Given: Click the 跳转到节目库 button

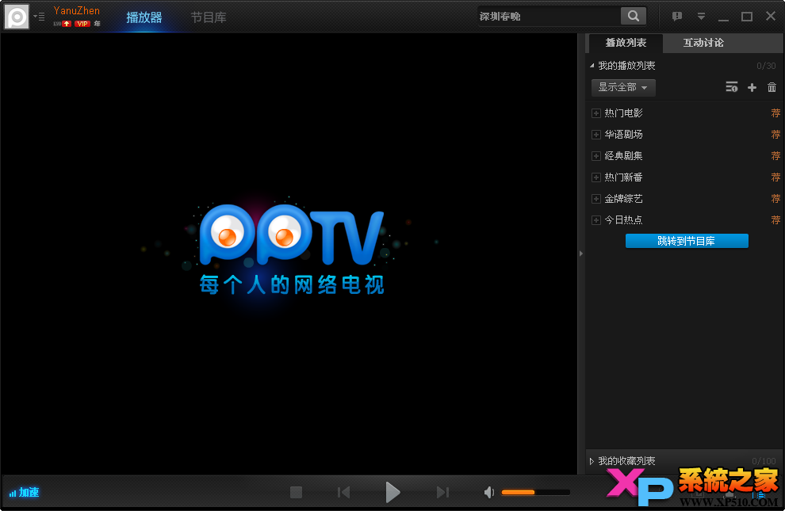Looking at the screenshot, I should [687, 241].
